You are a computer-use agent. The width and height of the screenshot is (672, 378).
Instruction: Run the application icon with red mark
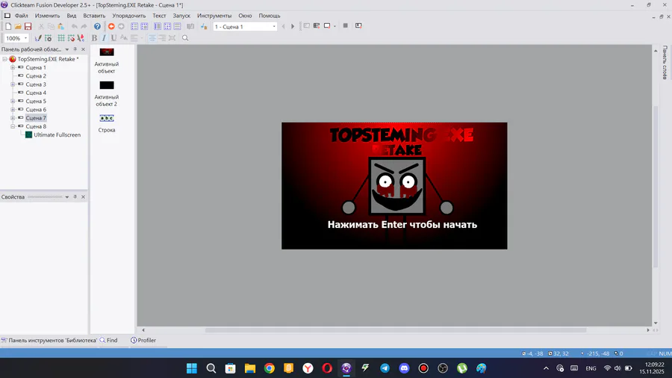point(317,26)
